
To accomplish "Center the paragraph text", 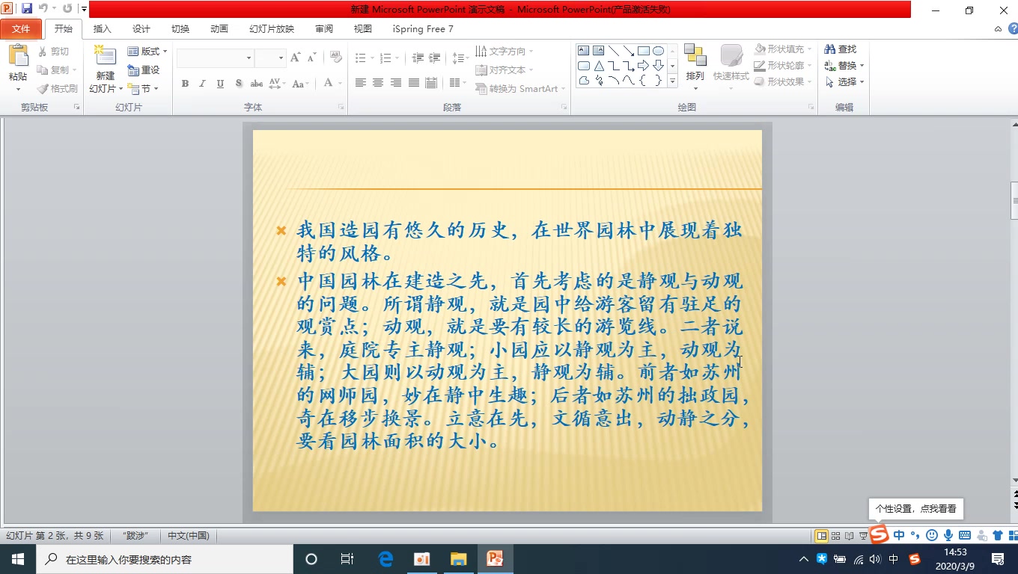I will tap(378, 83).
